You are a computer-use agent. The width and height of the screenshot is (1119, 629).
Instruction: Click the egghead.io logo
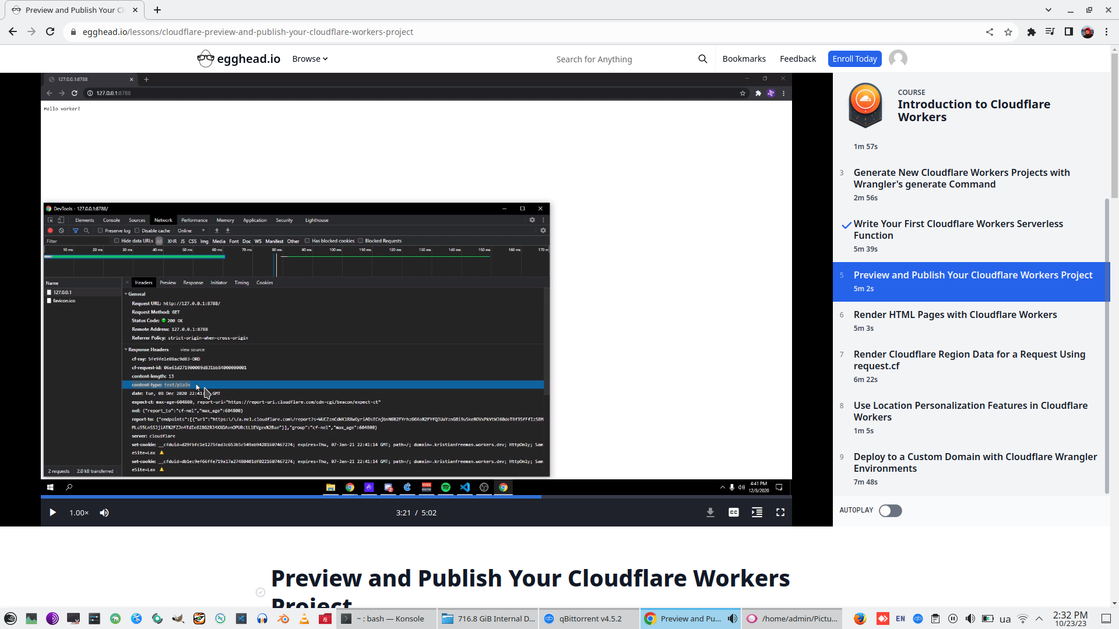pyautogui.click(x=238, y=58)
